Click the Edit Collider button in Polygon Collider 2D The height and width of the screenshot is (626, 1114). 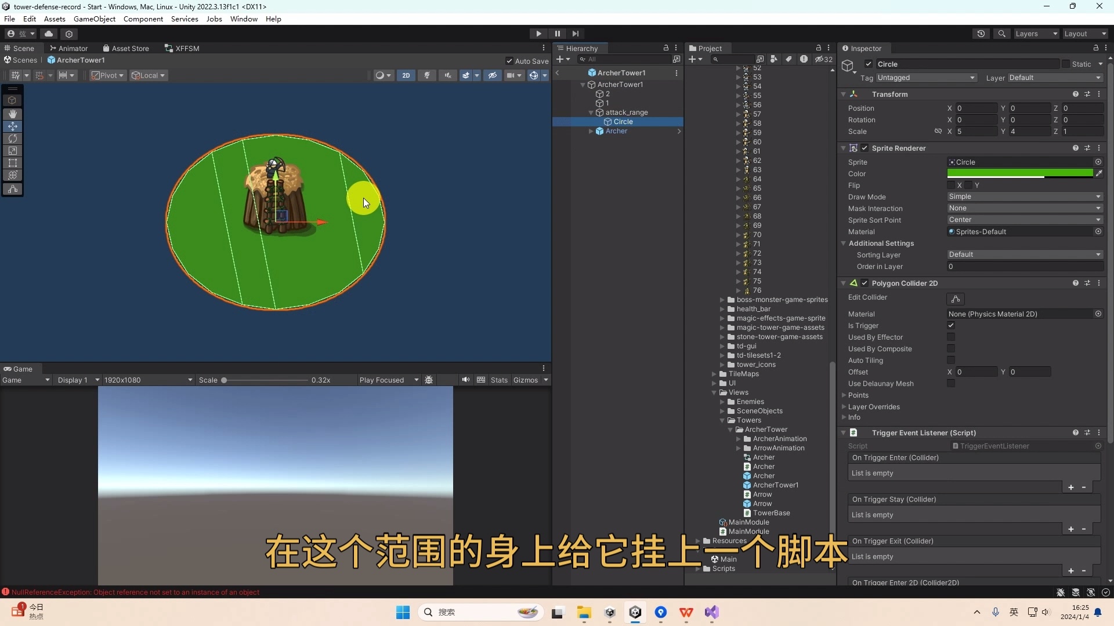tap(956, 299)
